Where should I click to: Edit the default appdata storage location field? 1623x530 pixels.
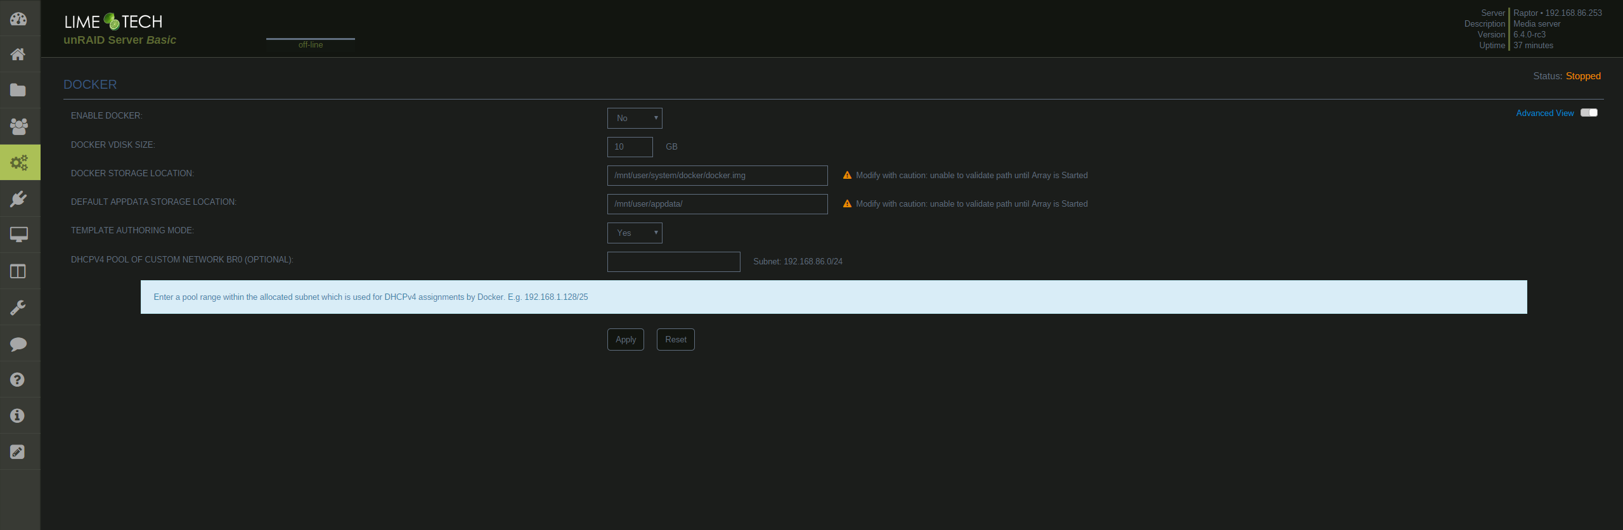pyautogui.click(x=718, y=204)
